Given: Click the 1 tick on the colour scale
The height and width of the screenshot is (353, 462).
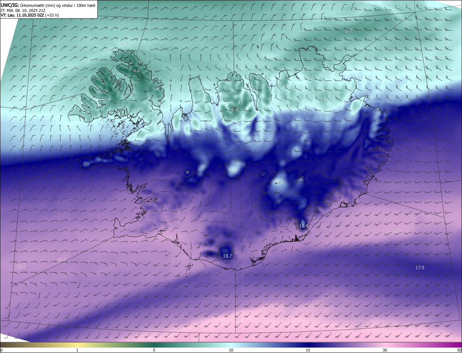Looking at the screenshot, I should [77, 350].
